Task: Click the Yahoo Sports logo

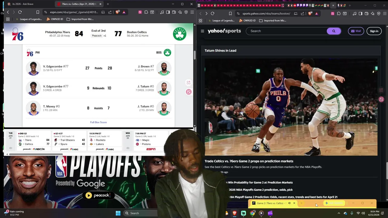Action: point(224,31)
